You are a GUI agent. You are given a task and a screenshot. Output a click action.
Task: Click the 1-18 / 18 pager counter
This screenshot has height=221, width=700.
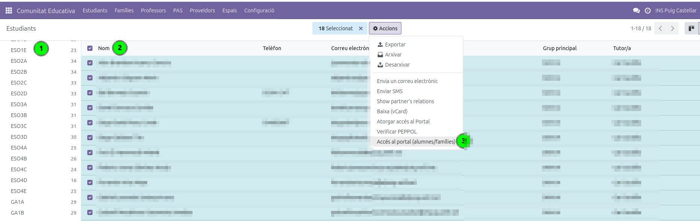641,28
